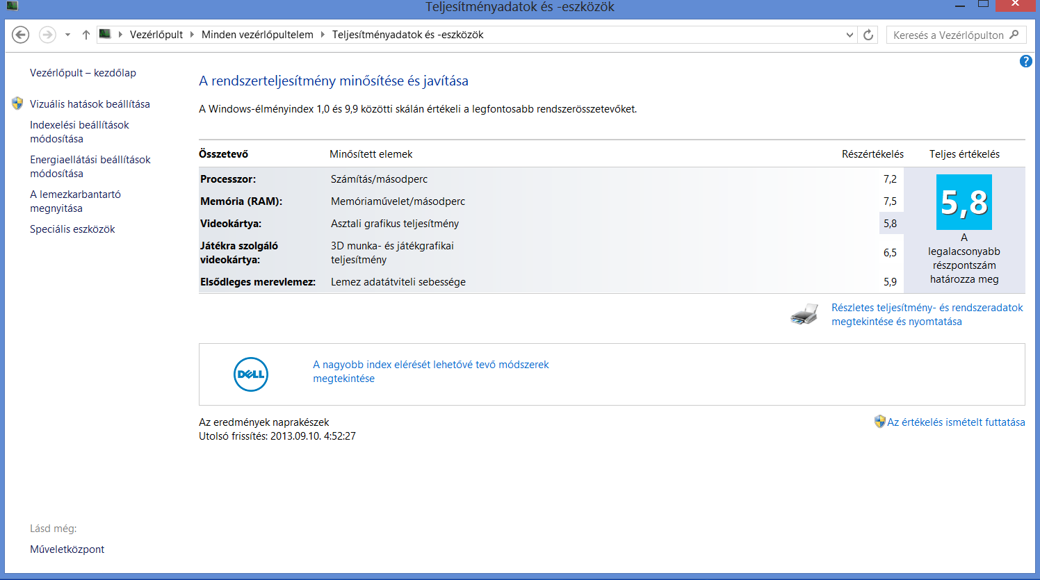Click the forward navigation arrow
The width and height of the screenshot is (1040, 580).
tap(47, 35)
